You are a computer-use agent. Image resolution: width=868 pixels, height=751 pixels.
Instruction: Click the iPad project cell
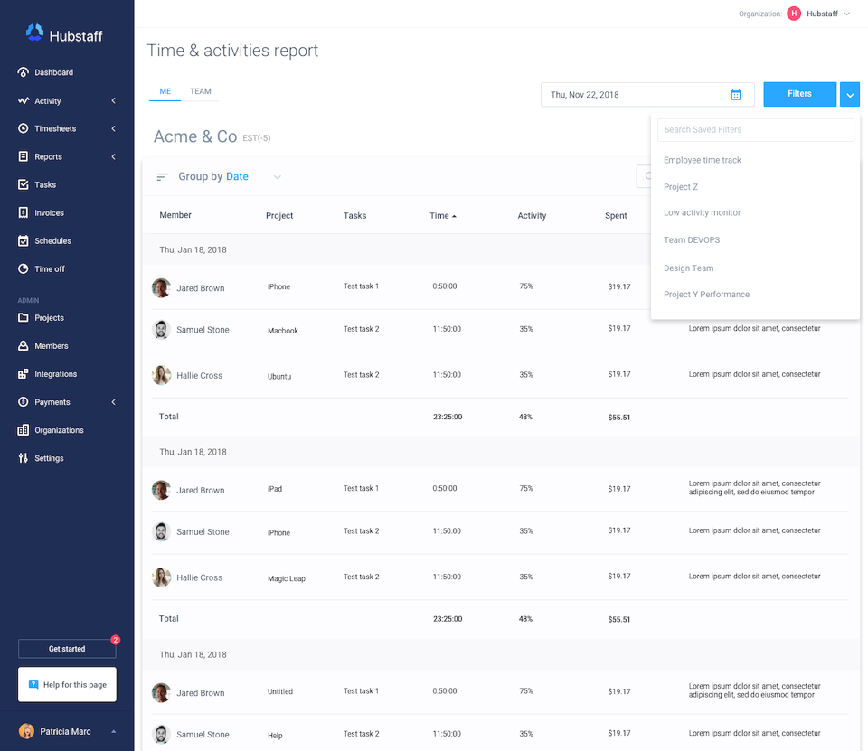click(275, 489)
